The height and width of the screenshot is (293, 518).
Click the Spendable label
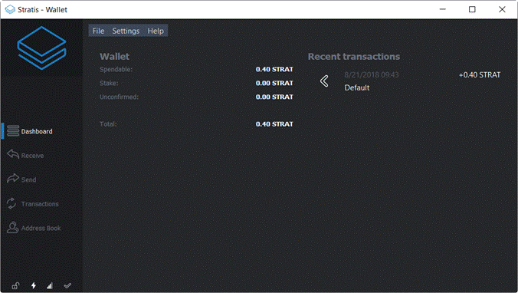[116, 70]
